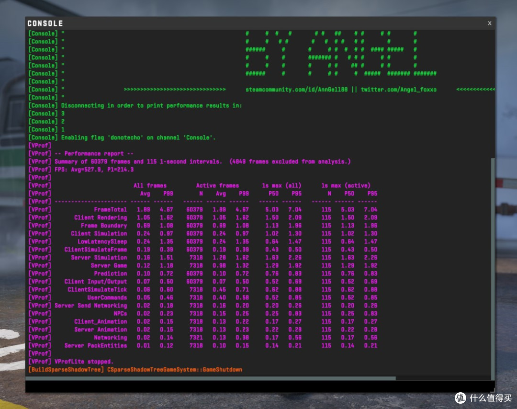The image size is (517, 409).
Task: Click the Server PackEntities row label
Action: point(96,345)
